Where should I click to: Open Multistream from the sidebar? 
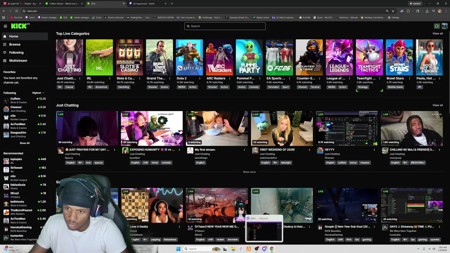click(25, 60)
